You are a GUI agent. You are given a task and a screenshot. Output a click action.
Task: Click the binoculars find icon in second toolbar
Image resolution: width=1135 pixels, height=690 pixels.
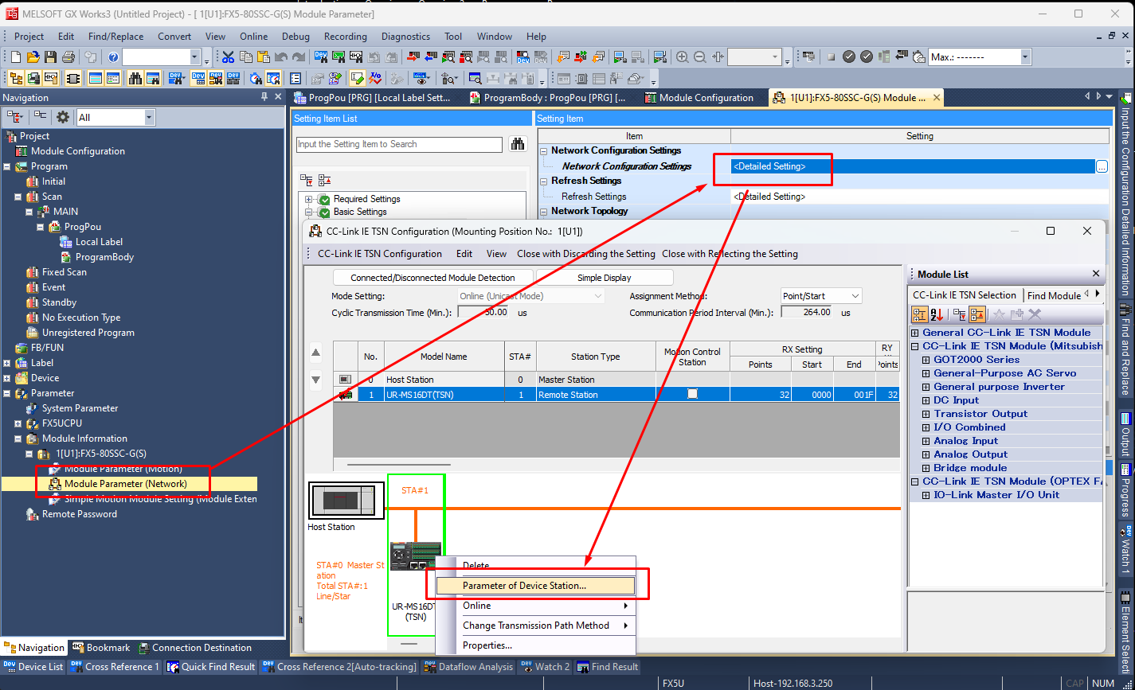click(x=135, y=79)
